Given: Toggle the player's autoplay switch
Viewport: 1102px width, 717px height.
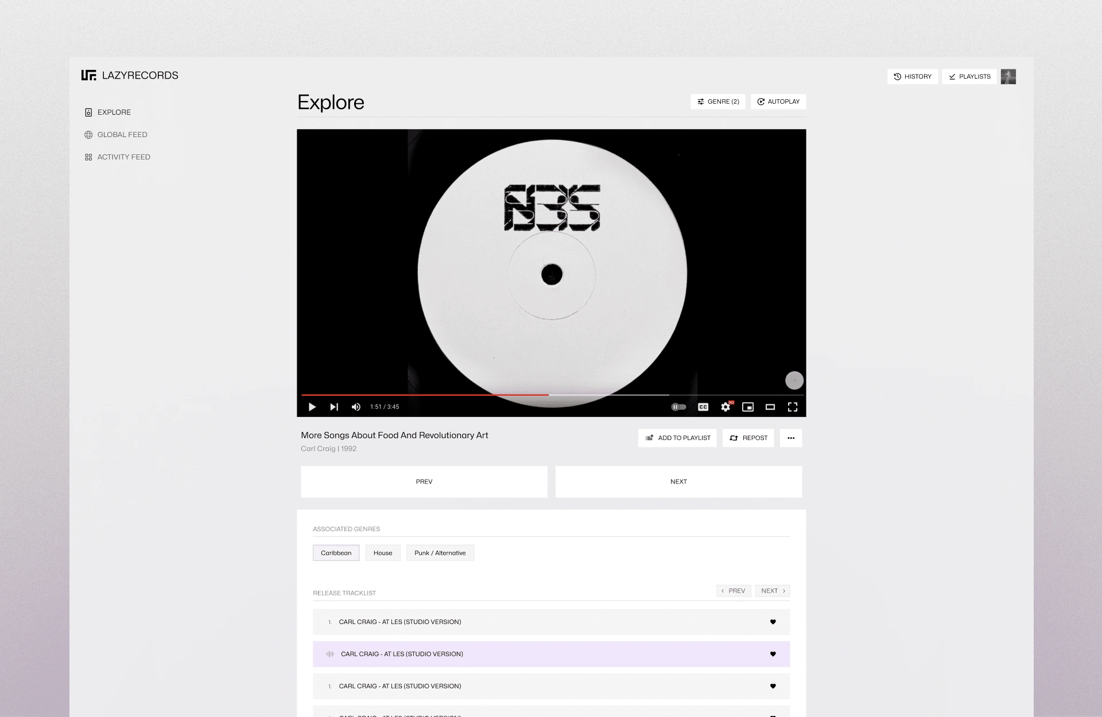Looking at the screenshot, I should coord(678,407).
